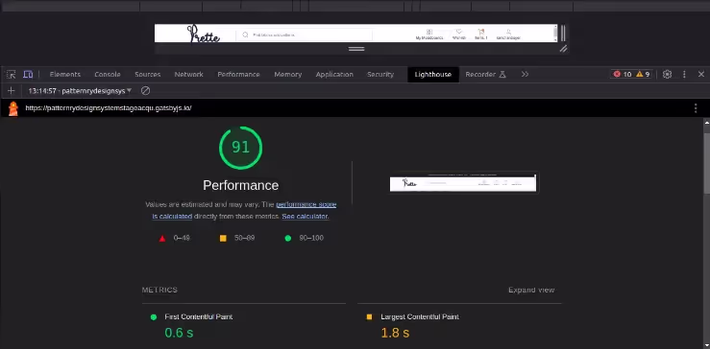Toggle the device toolbar icon

[28, 74]
